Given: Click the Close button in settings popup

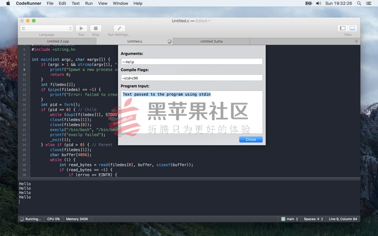Looking at the screenshot, I should (251, 140).
